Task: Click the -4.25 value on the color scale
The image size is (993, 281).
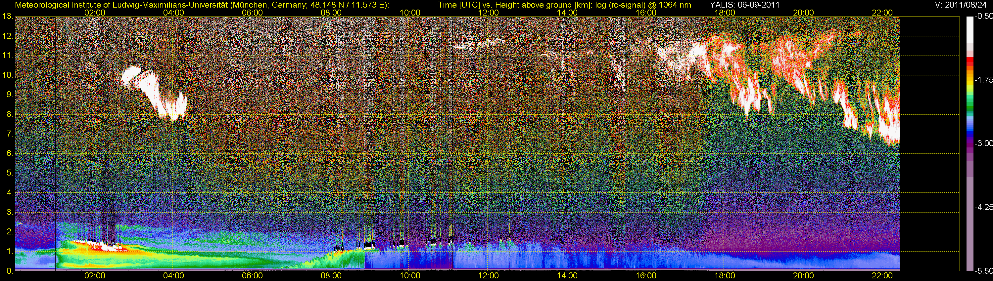Action: [x=983, y=207]
